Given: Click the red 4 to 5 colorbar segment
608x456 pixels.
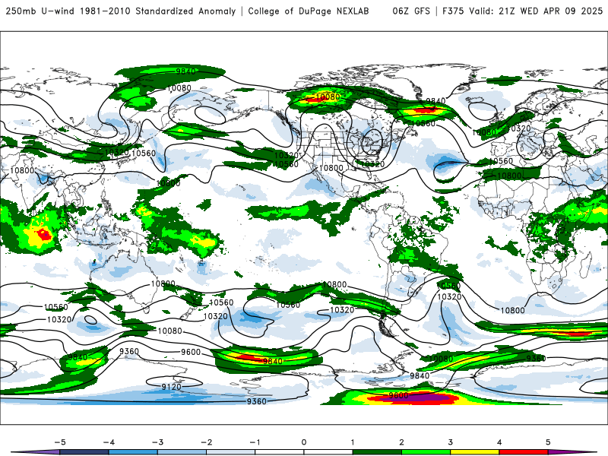Looking at the screenshot, I should [x=524, y=452].
